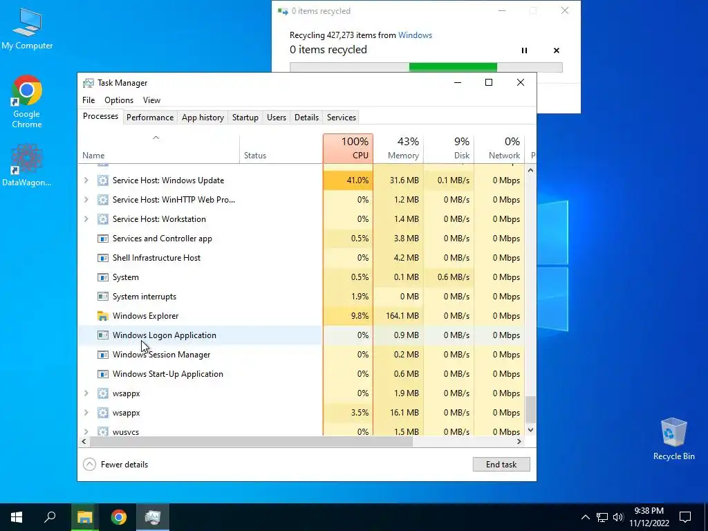708x531 pixels.
Task: Click the Windows Session Manager process icon
Action: [103, 355]
